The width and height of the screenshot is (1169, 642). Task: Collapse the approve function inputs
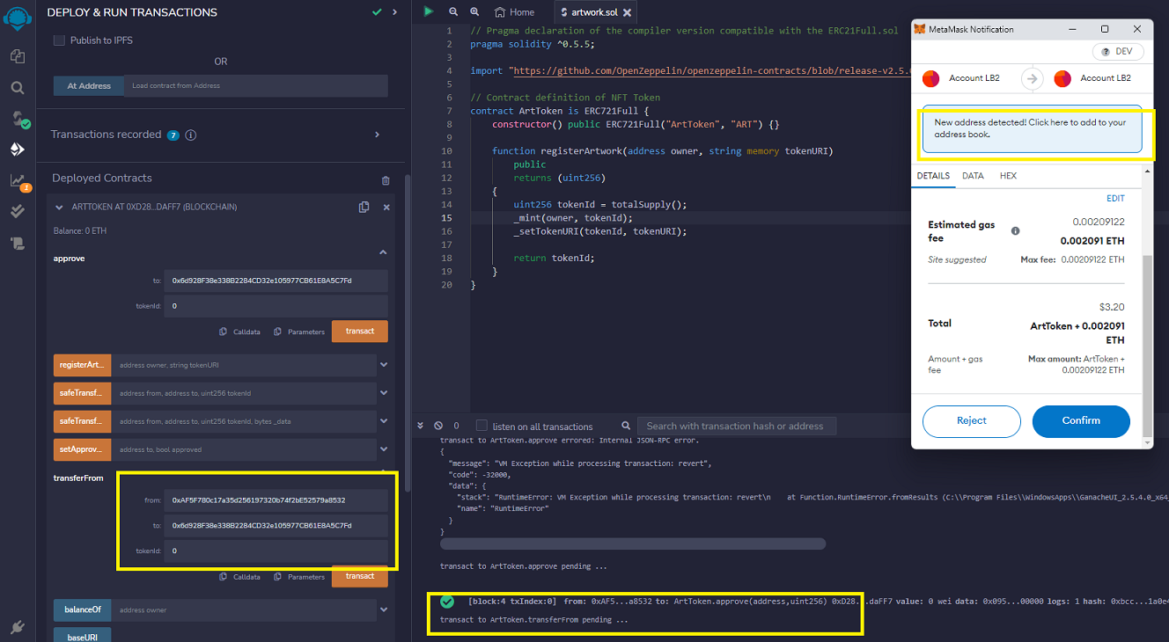(x=383, y=252)
